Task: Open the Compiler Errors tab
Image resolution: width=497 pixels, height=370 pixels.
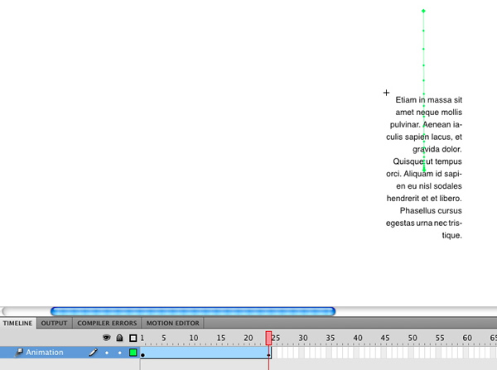Action: (x=107, y=323)
